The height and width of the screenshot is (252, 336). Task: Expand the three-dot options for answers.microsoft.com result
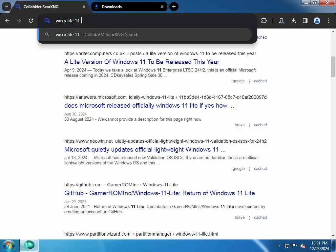point(249,125)
